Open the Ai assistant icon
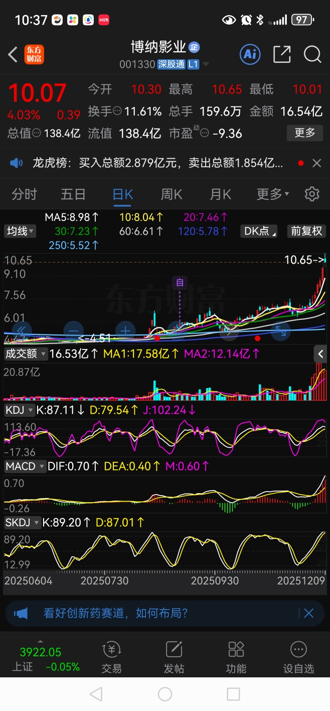330x711 pixels. (x=250, y=54)
